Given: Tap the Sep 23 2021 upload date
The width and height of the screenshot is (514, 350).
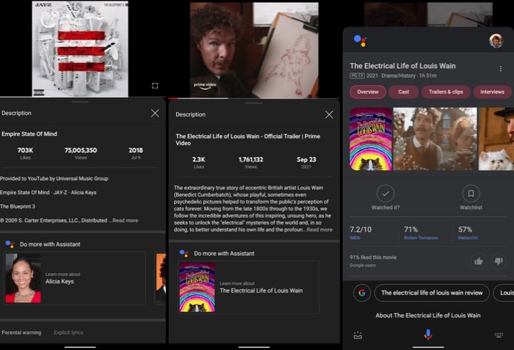Looking at the screenshot, I should [306, 162].
